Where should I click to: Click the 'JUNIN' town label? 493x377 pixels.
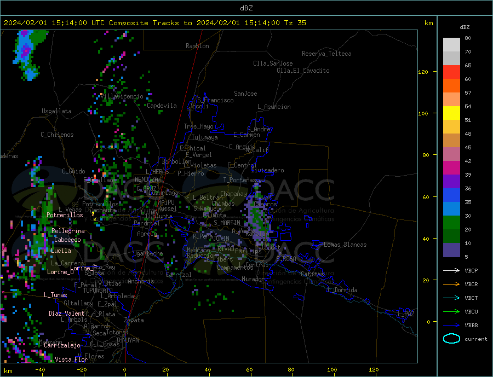[x=221, y=239]
